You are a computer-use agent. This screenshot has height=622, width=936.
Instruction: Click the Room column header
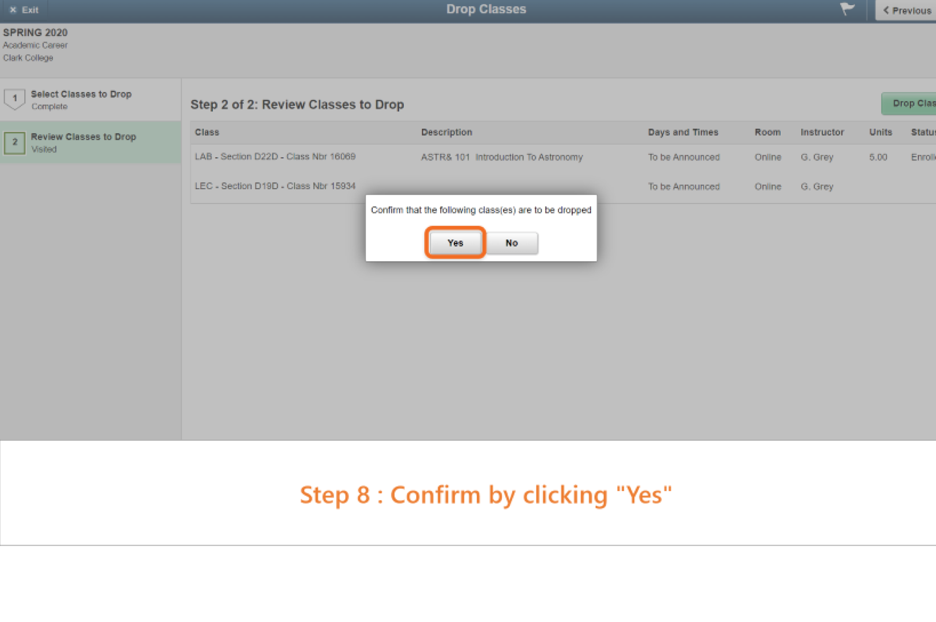point(767,132)
